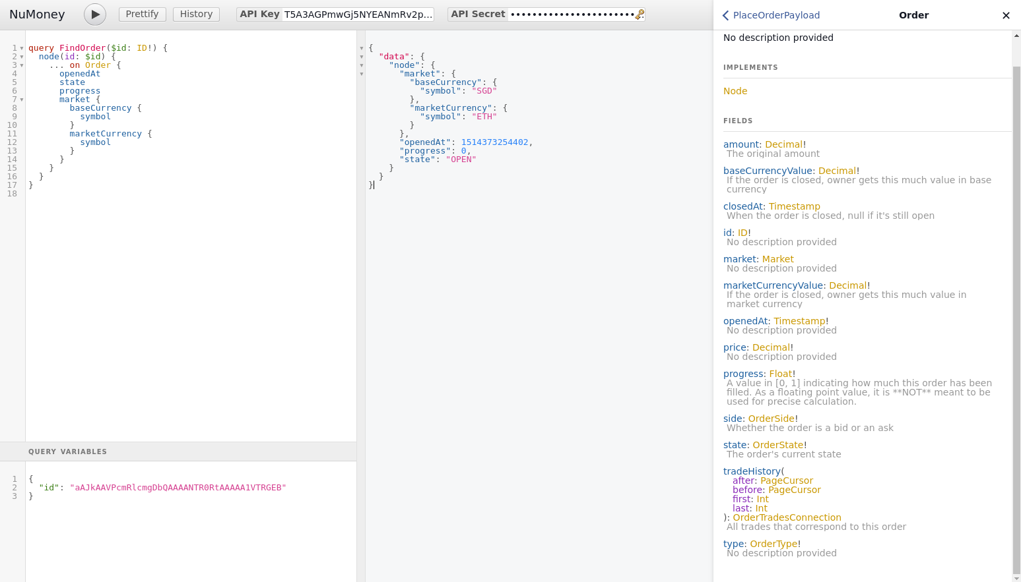This screenshot has height=582, width=1021.
Task: Open the OrderTradesConnection type link
Action: (787, 517)
